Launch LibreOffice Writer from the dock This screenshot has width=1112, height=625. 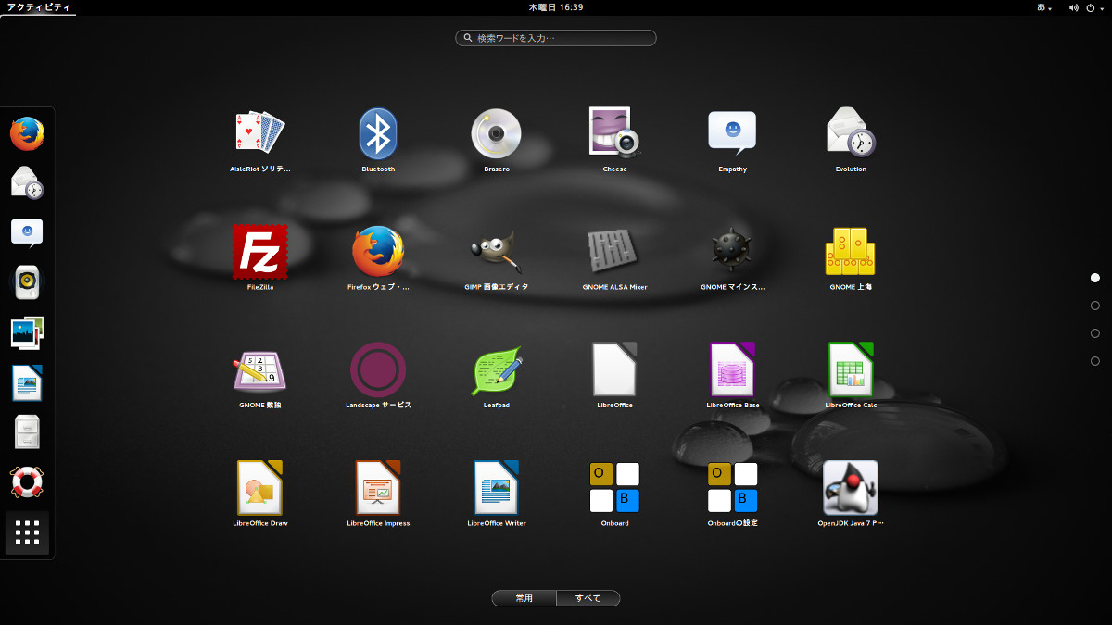click(28, 382)
